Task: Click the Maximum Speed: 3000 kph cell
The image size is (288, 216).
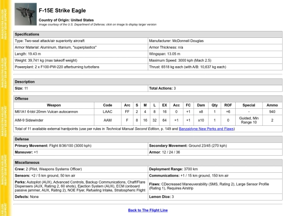Action: pyautogui.click(x=215, y=60)
